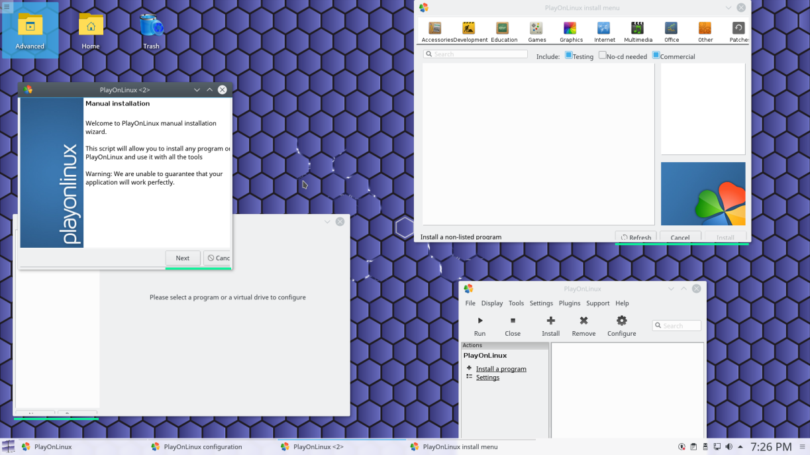The height and width of the screenshot is (455, 810).
Task: Click Cancel in the install menu window
Action: coord(680,237)
